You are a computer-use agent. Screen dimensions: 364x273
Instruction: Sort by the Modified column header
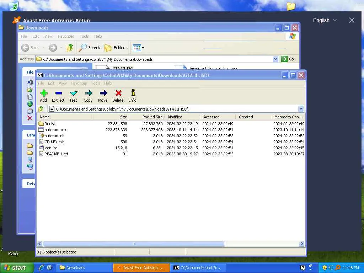pyautogui.click(x=182, y=117)
